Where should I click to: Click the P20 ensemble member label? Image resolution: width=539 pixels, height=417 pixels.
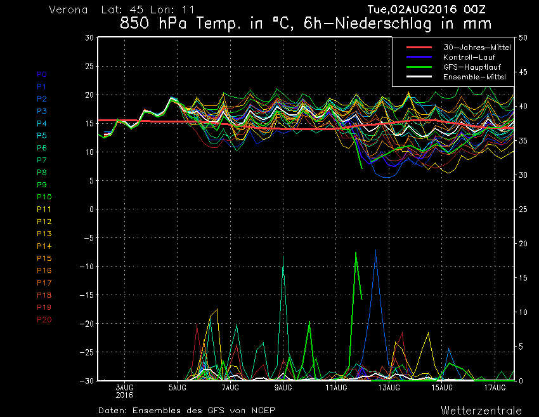44,320
